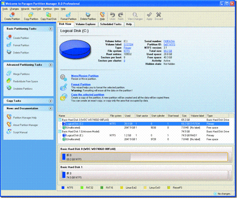Image resolution: width=237 pixels, height=198 pixels.
Task: Select the Disk View tab
Action: (65, 24)
